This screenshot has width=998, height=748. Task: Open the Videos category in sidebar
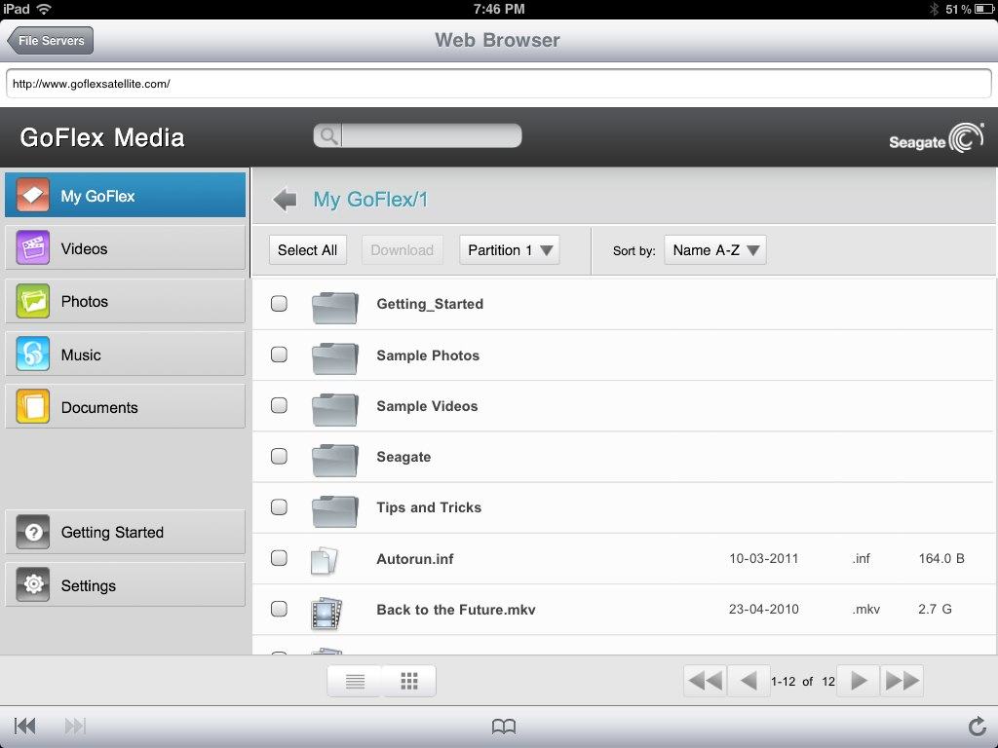click(x=125, y=248)
